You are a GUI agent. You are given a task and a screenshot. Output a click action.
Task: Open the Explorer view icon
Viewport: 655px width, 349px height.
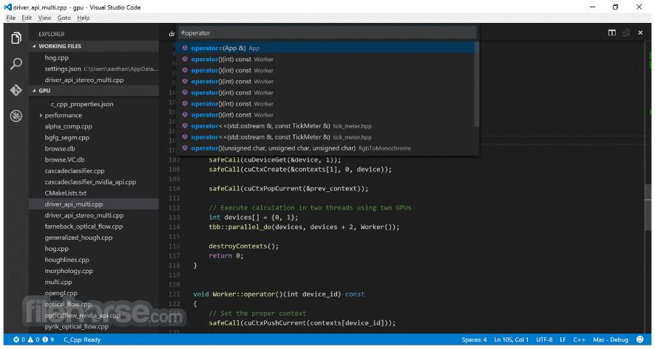pos(16,38)
